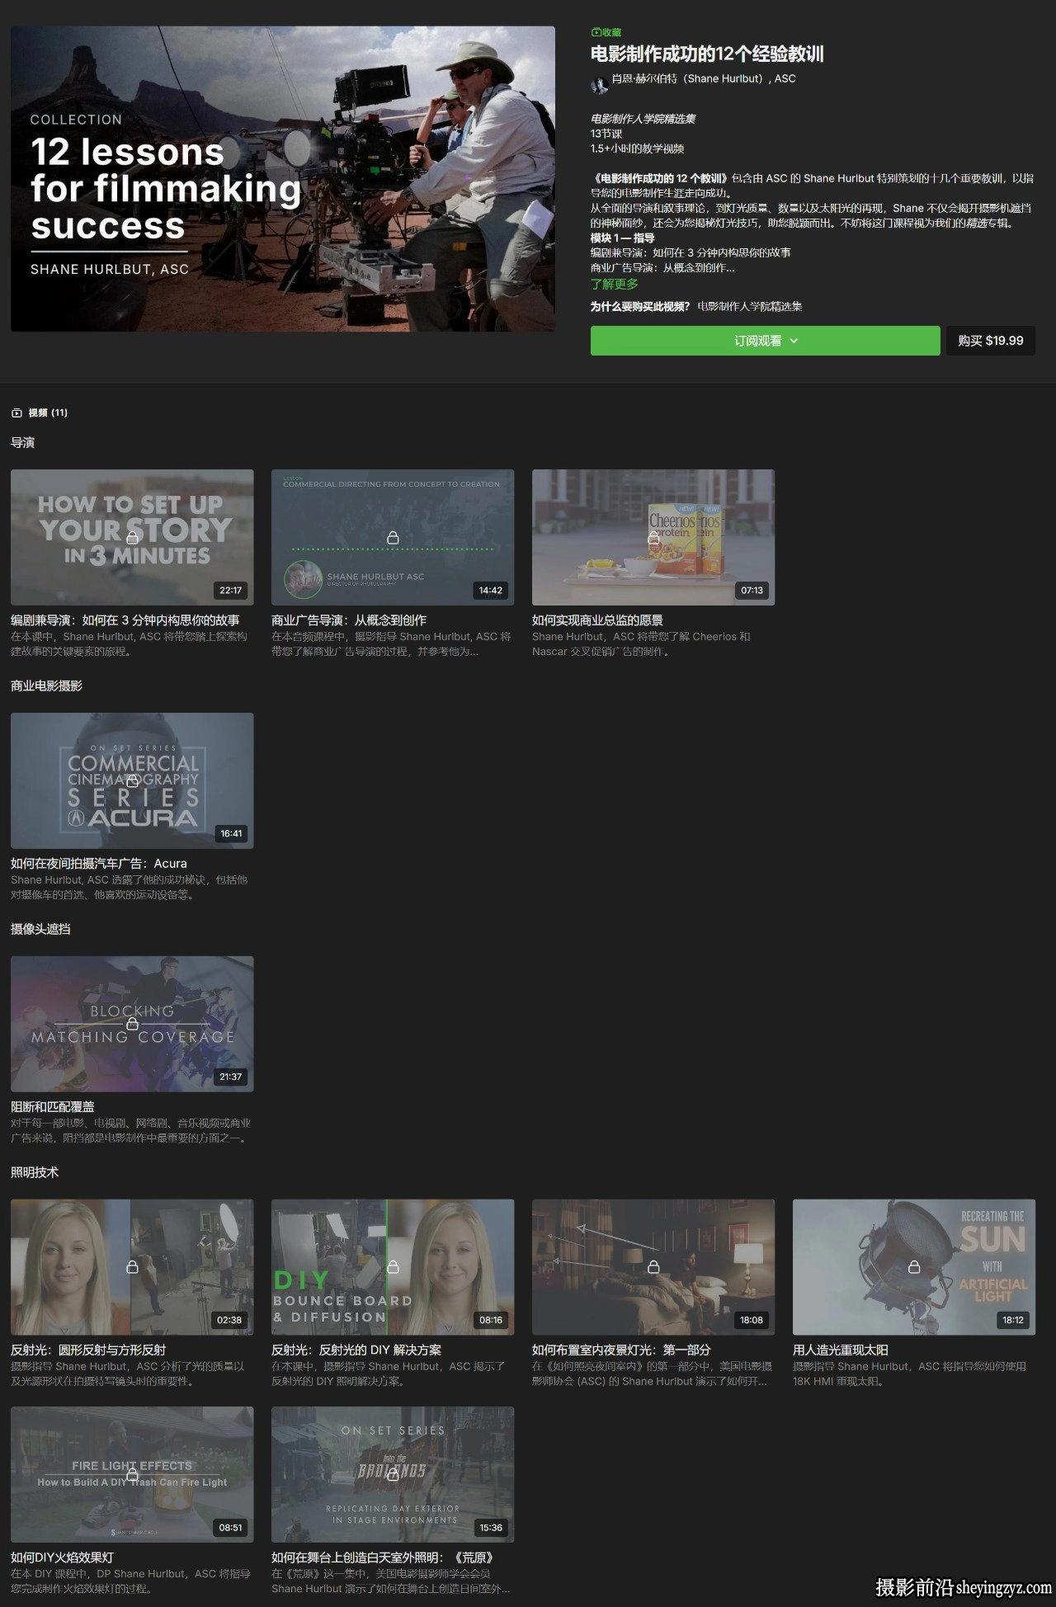Click the 13节课 lesson count text
1056x1607 pixels.
(606, 134)
